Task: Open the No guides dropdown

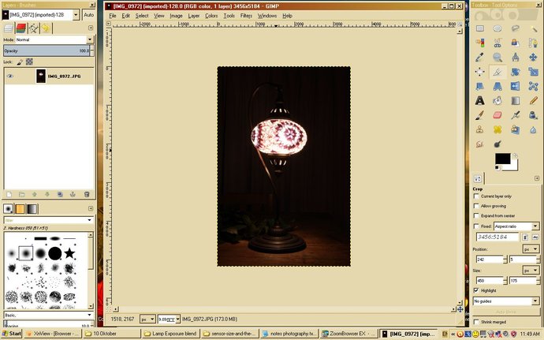Action: 506,301
